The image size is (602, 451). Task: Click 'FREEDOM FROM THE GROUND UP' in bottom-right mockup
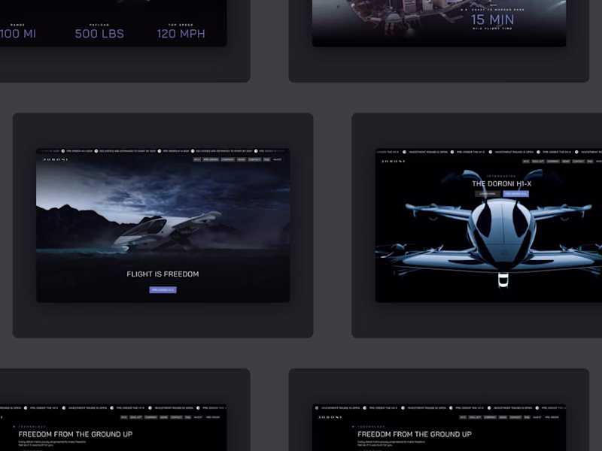(415, 434)
